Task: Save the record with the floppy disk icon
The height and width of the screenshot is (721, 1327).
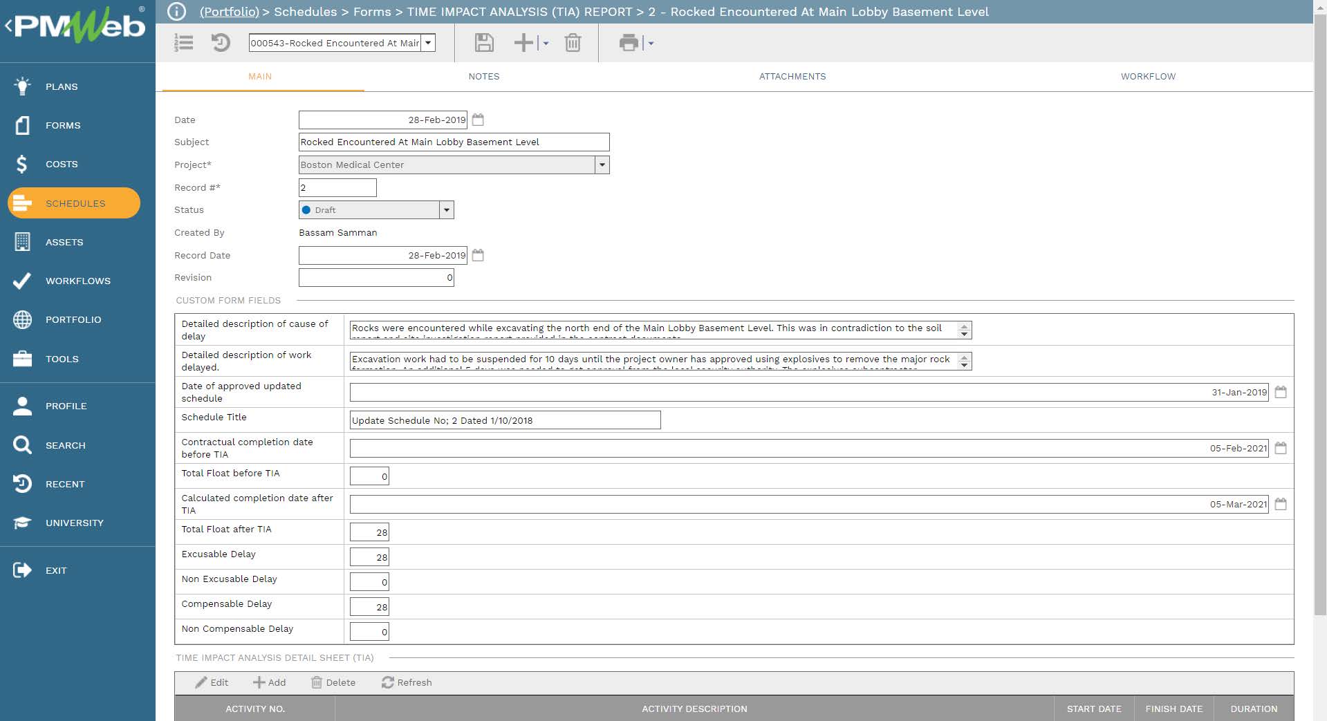Action: (484, 43)
